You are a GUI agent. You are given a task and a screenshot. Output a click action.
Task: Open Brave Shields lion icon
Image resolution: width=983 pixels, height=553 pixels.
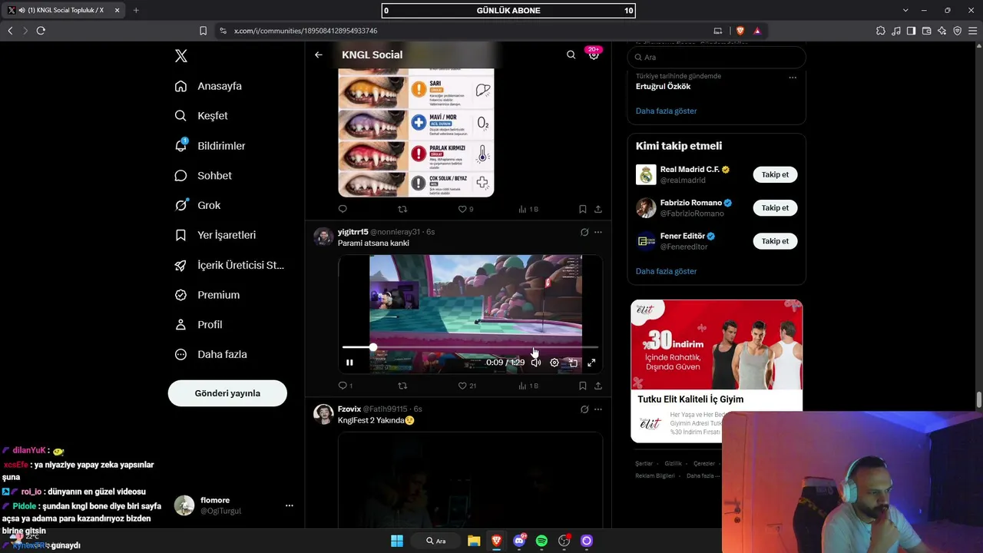pos(740,31)
